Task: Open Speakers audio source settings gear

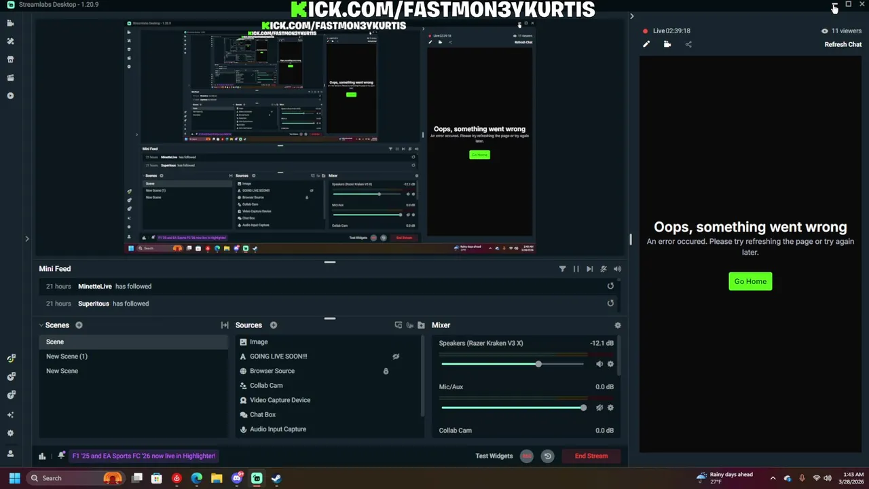Action: (x=610, y=364)
